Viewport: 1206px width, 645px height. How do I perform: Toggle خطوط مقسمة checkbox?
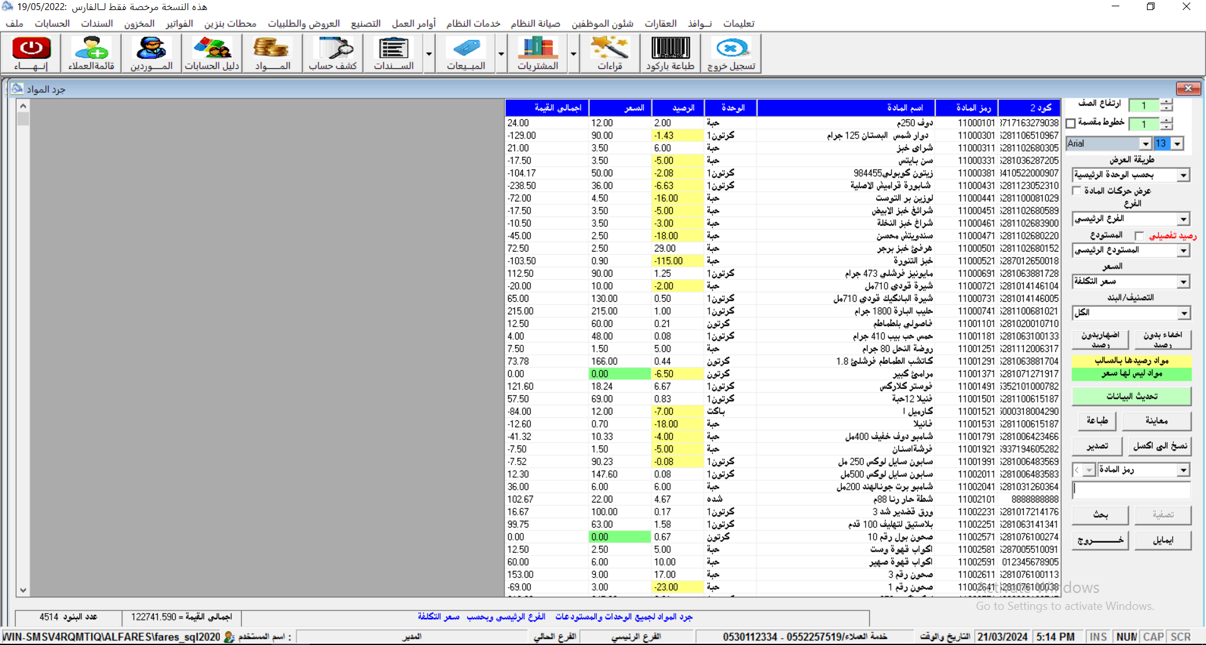(x=1071, y=124)
